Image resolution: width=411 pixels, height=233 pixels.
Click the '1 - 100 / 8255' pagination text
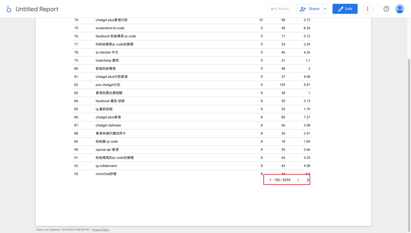(280, 180)
